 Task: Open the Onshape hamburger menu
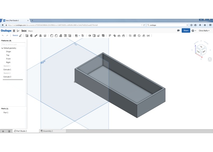(x=14, y=31)
